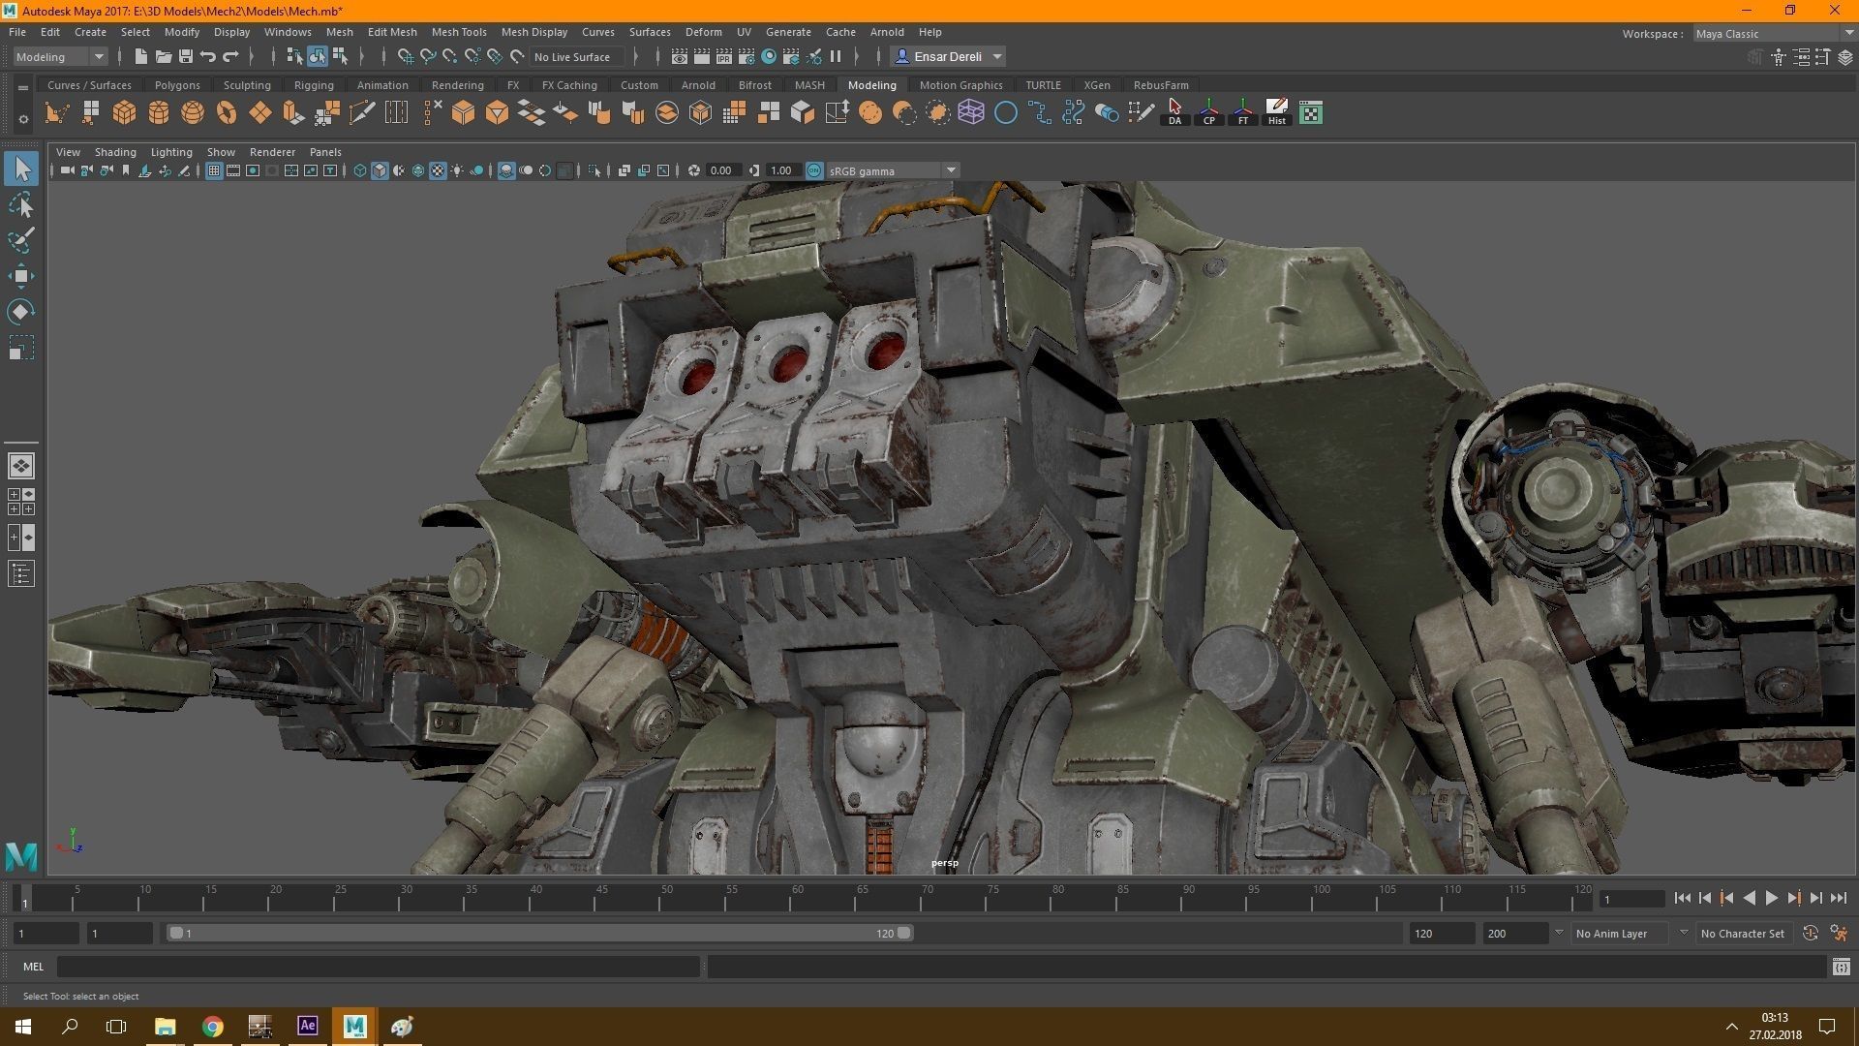Viewport: 1859px width, 1046px height.
Task: Choose the Move tool in the toolbox
Action: [21, 276]
